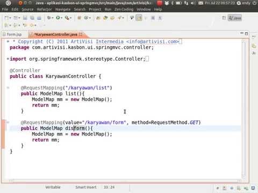Image resolution: width=258 pixels, height=193 pixels.
Task: Select the KaryawanController.java editor tab
Action: (x=55, y=34)
